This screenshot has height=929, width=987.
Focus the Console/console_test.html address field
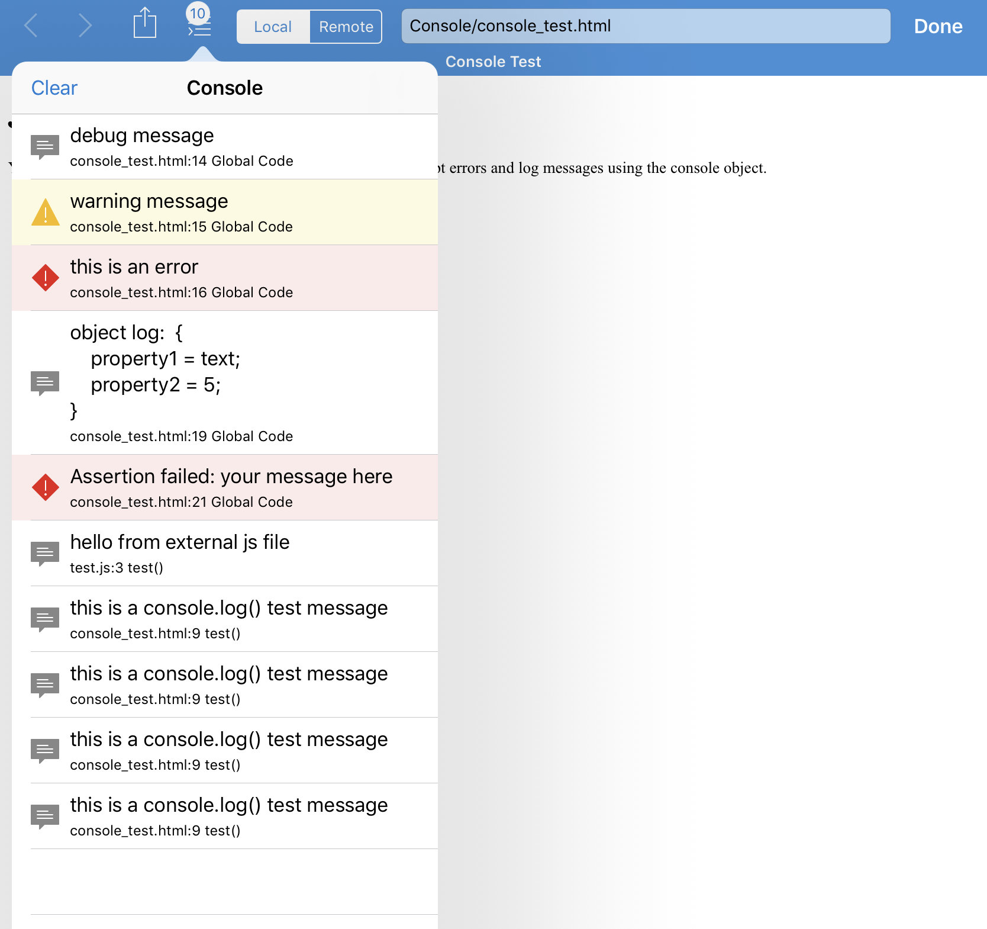[645, 26]
